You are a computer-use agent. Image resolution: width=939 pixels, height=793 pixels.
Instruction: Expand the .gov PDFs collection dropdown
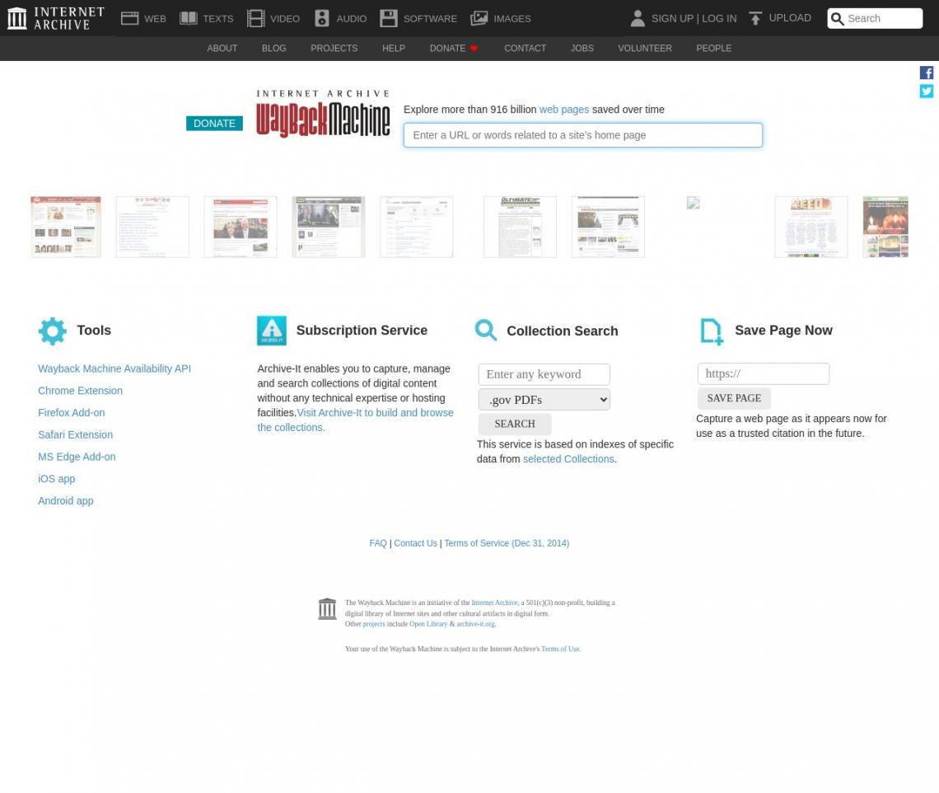(544, 400)
